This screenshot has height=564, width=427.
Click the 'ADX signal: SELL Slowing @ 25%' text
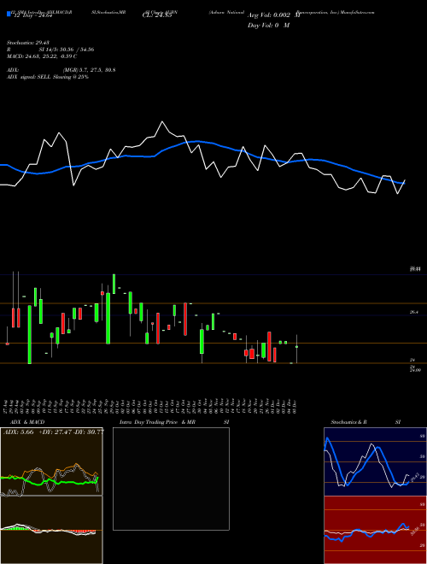48,77
